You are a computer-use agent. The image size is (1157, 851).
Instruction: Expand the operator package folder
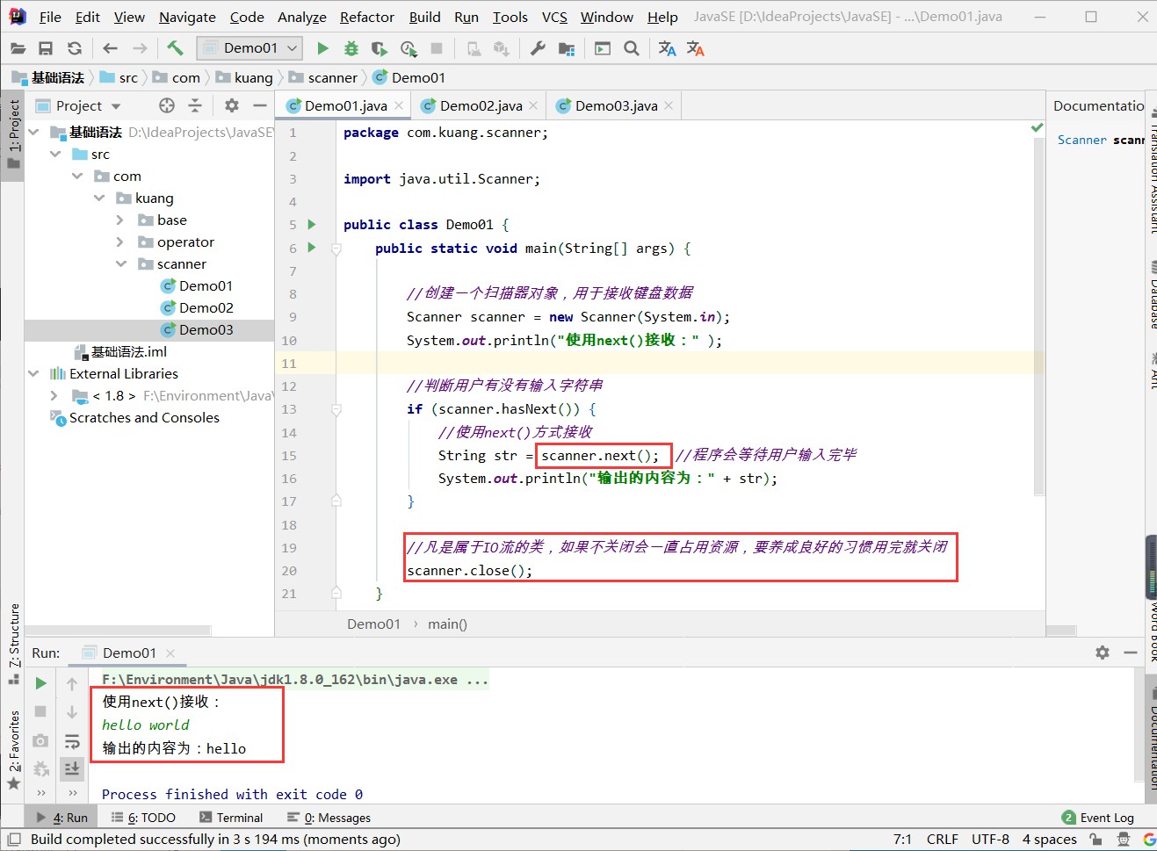click(x=121, y=242)
